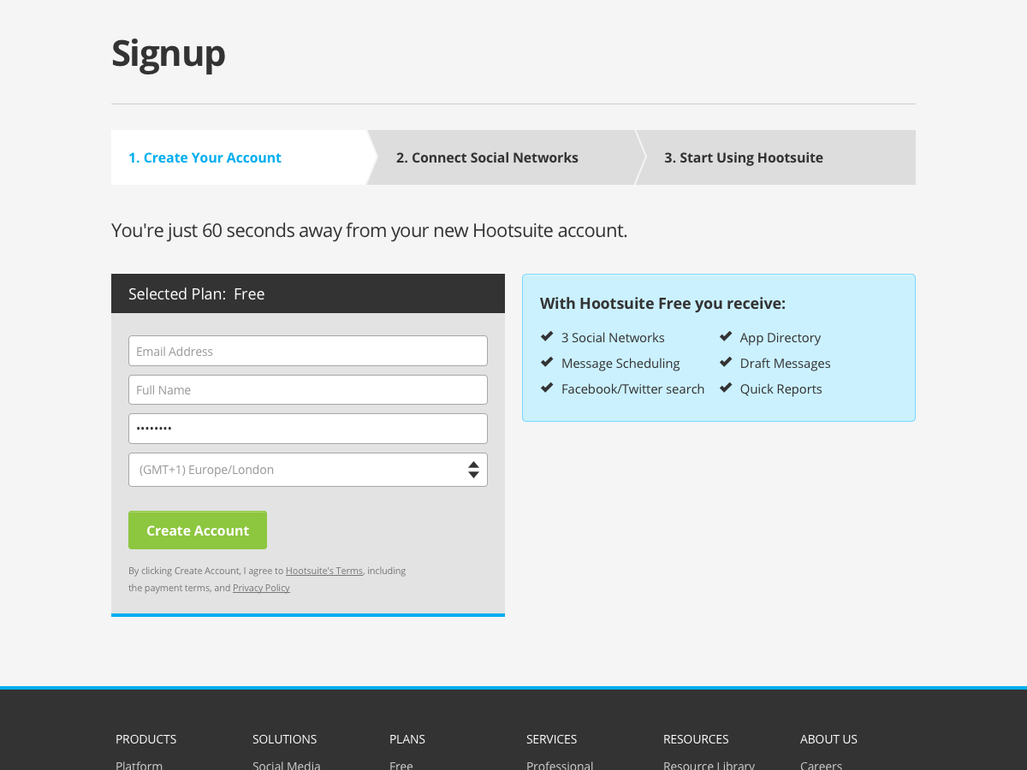Click the SERVICES footer heading
Viewport: 1027px width, 770px height.
(x=552, y=739)
